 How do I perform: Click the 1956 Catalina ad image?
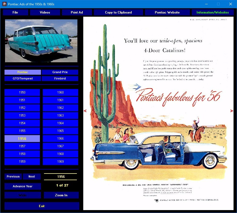tap(159, 113)
